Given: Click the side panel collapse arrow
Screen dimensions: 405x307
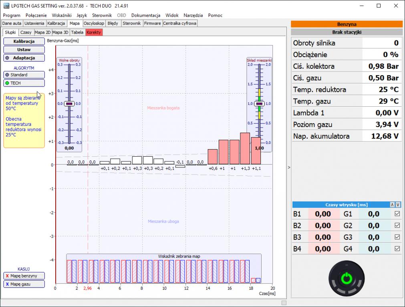Looking at the screenshot, I should (x=289, y=167).
